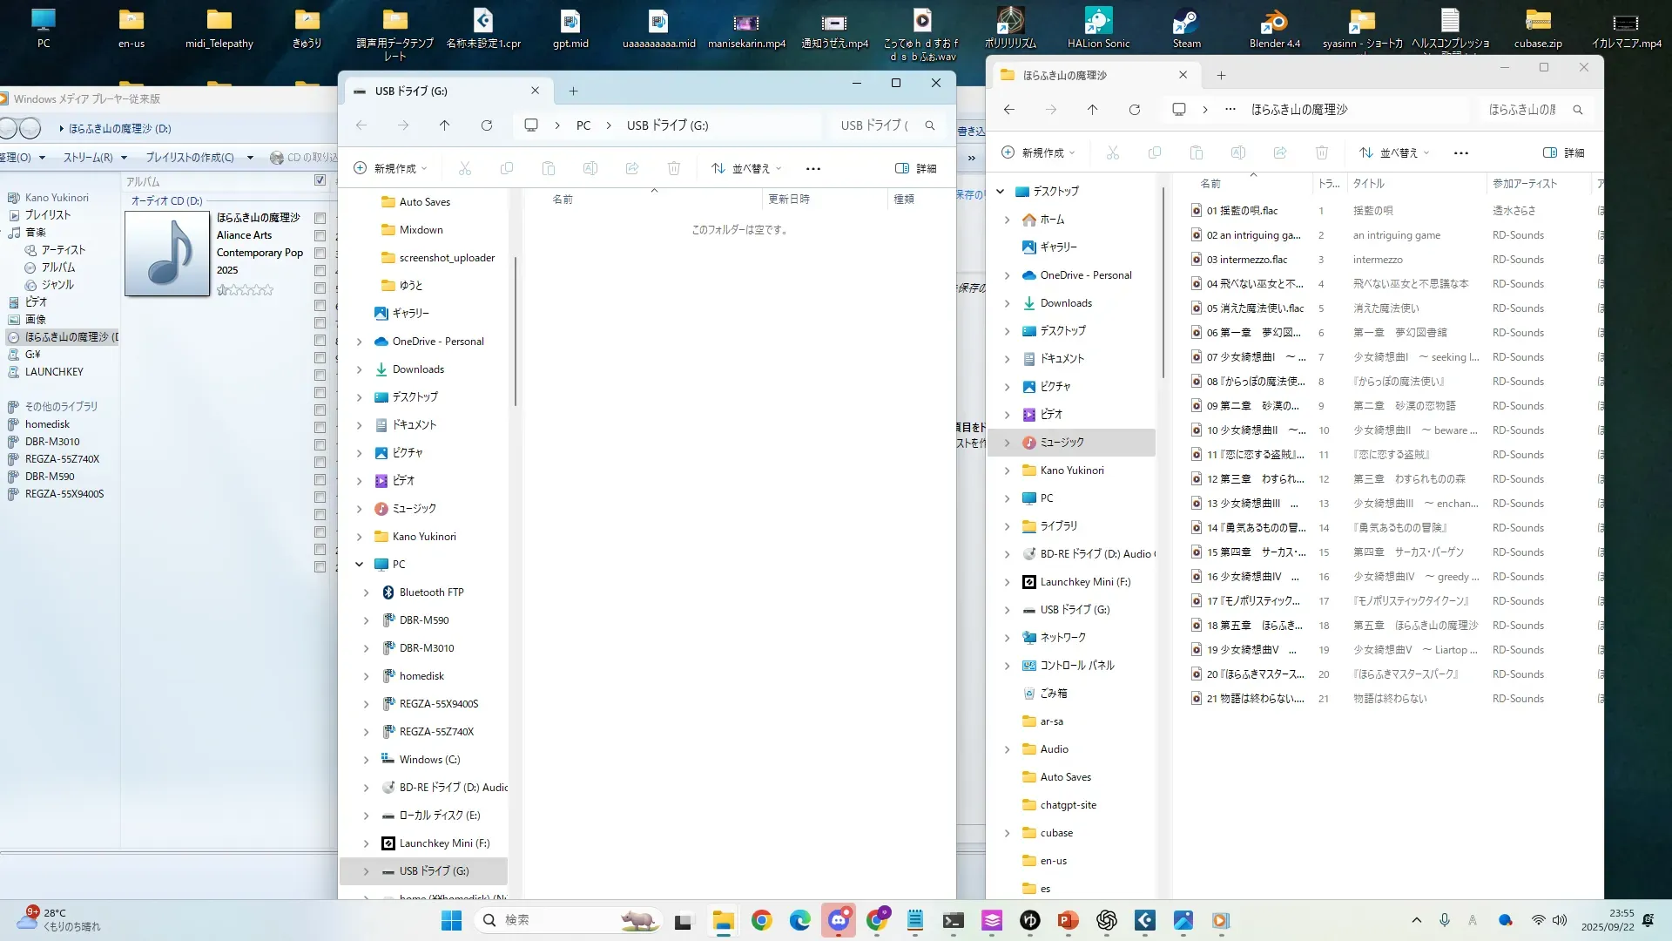Collapse the PC tree node in USB window
Viewport: 1672px width, 941px height.
click(359, 565)
